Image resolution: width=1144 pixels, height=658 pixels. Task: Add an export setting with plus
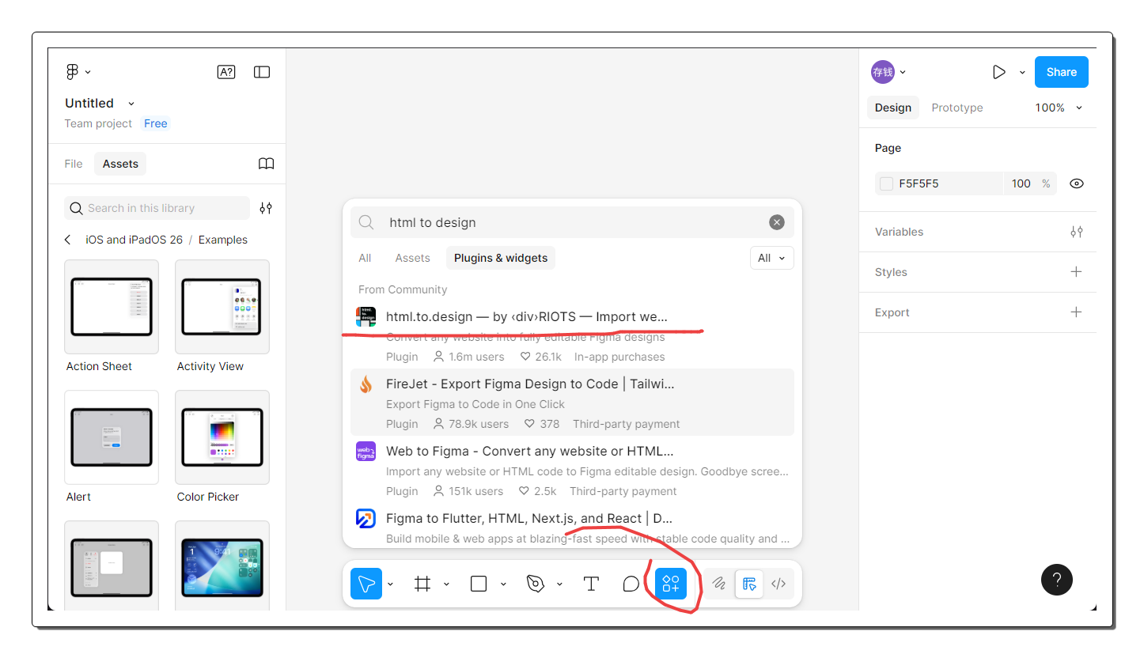point(1076,312)
